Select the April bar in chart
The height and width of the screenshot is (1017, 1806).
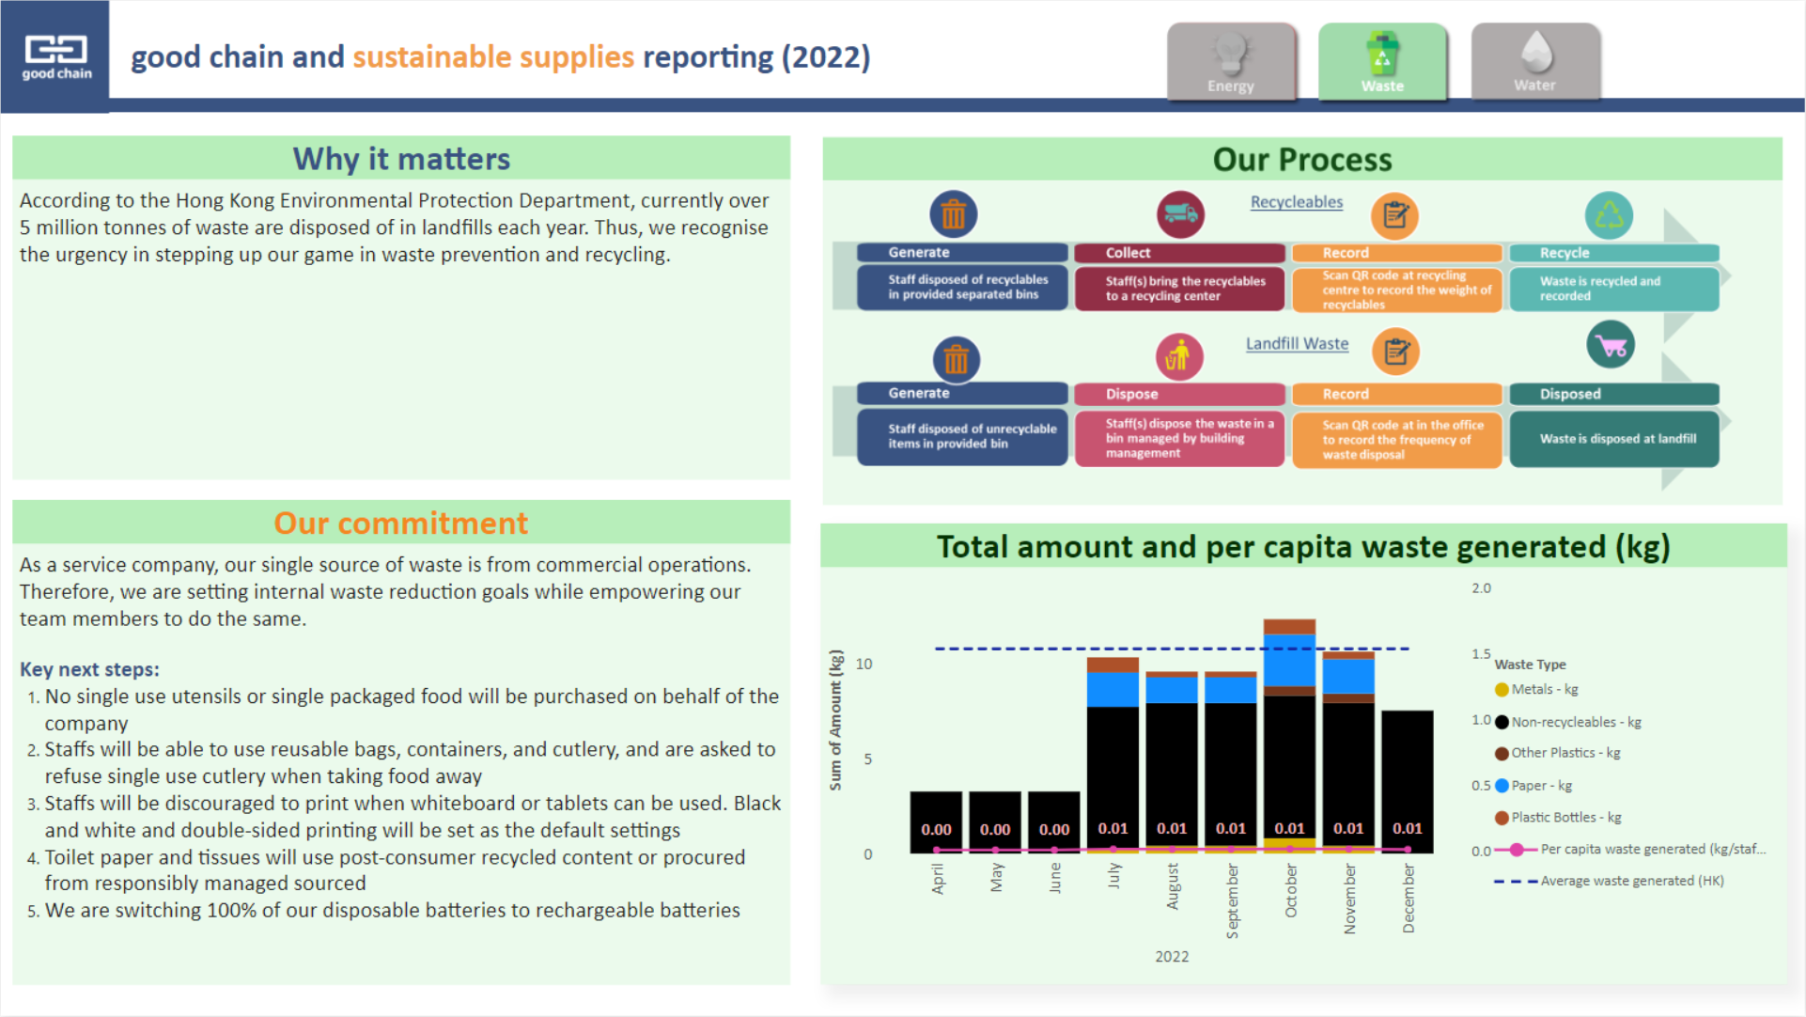coord(936,822)
